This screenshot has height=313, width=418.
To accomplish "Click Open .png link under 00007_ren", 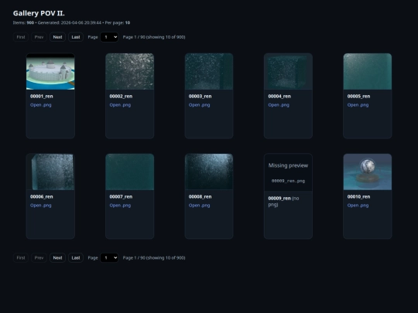I will (x=120, y=206).
